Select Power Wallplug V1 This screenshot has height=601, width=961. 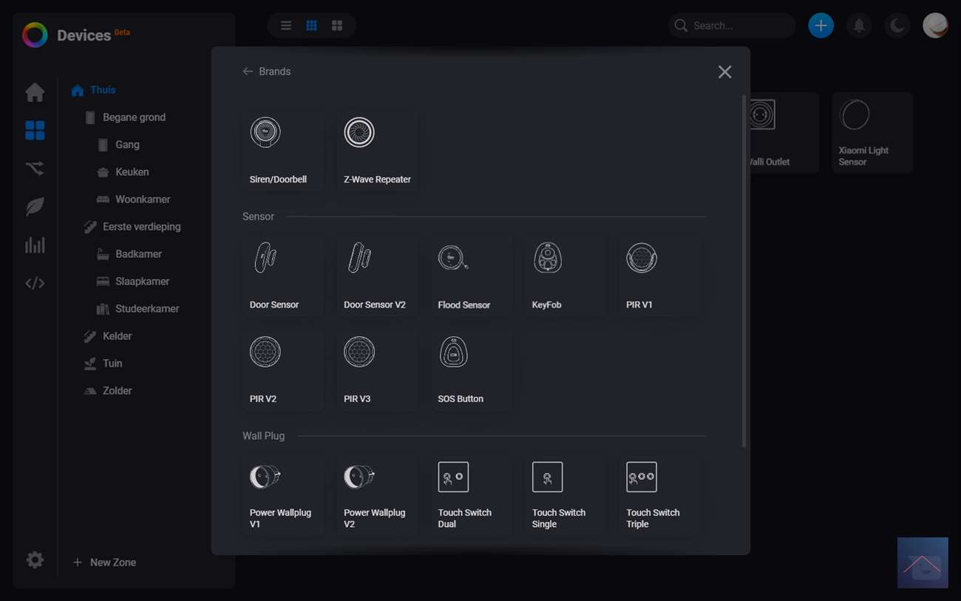[282, 494]
